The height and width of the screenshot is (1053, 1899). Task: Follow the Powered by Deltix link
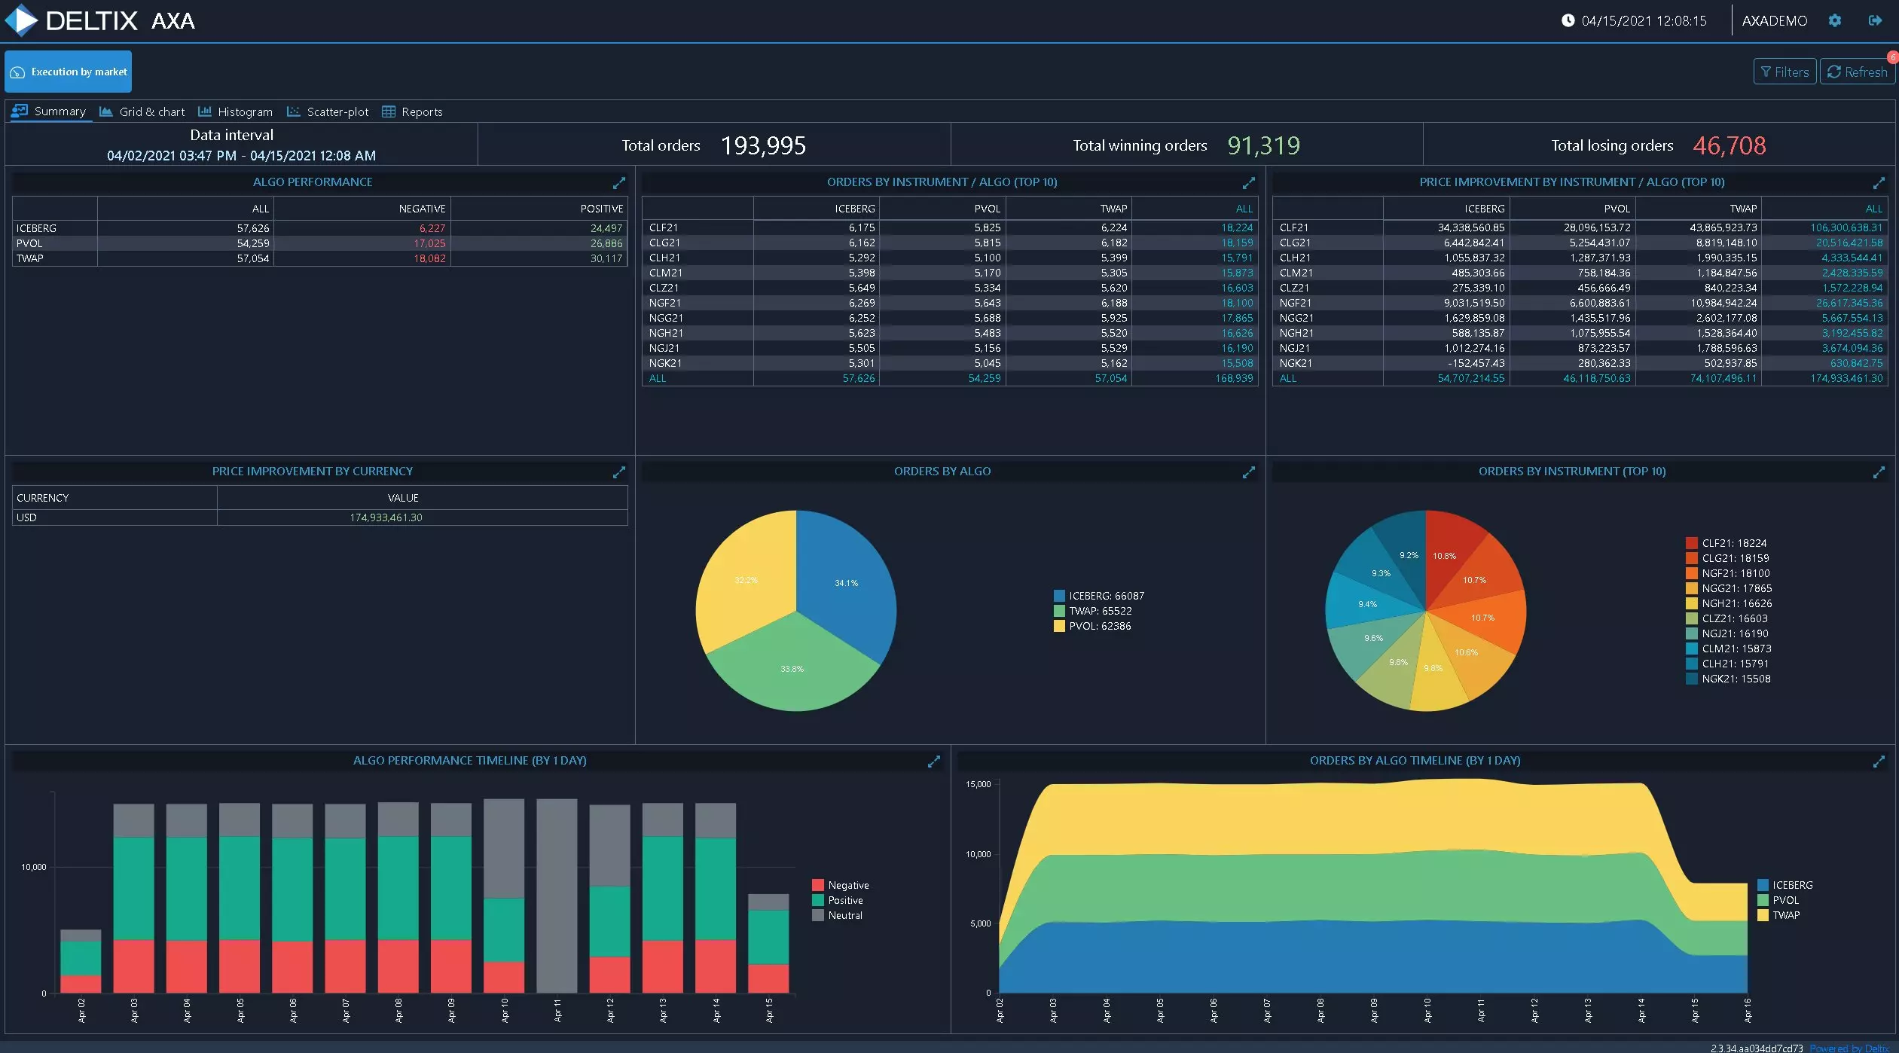pyautogui.click(x=1849, y=1048)
